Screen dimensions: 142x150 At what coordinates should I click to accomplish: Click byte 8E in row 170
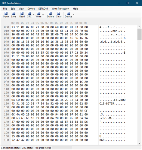81,111
